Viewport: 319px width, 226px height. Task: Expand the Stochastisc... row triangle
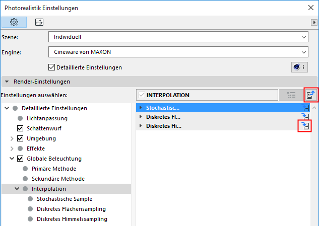pos(141,108)
